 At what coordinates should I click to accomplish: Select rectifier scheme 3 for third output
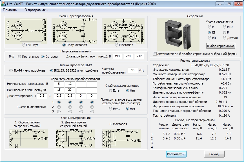[81, 112]
